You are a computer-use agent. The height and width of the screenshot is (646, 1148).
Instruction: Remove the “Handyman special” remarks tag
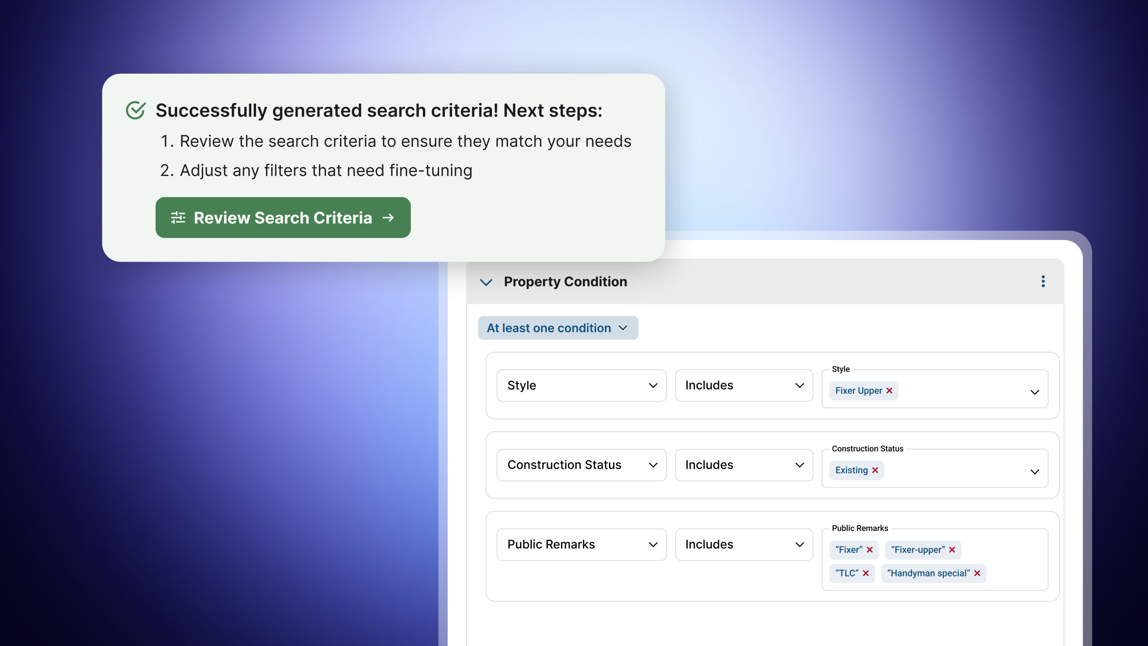click(x=977, y=573)
